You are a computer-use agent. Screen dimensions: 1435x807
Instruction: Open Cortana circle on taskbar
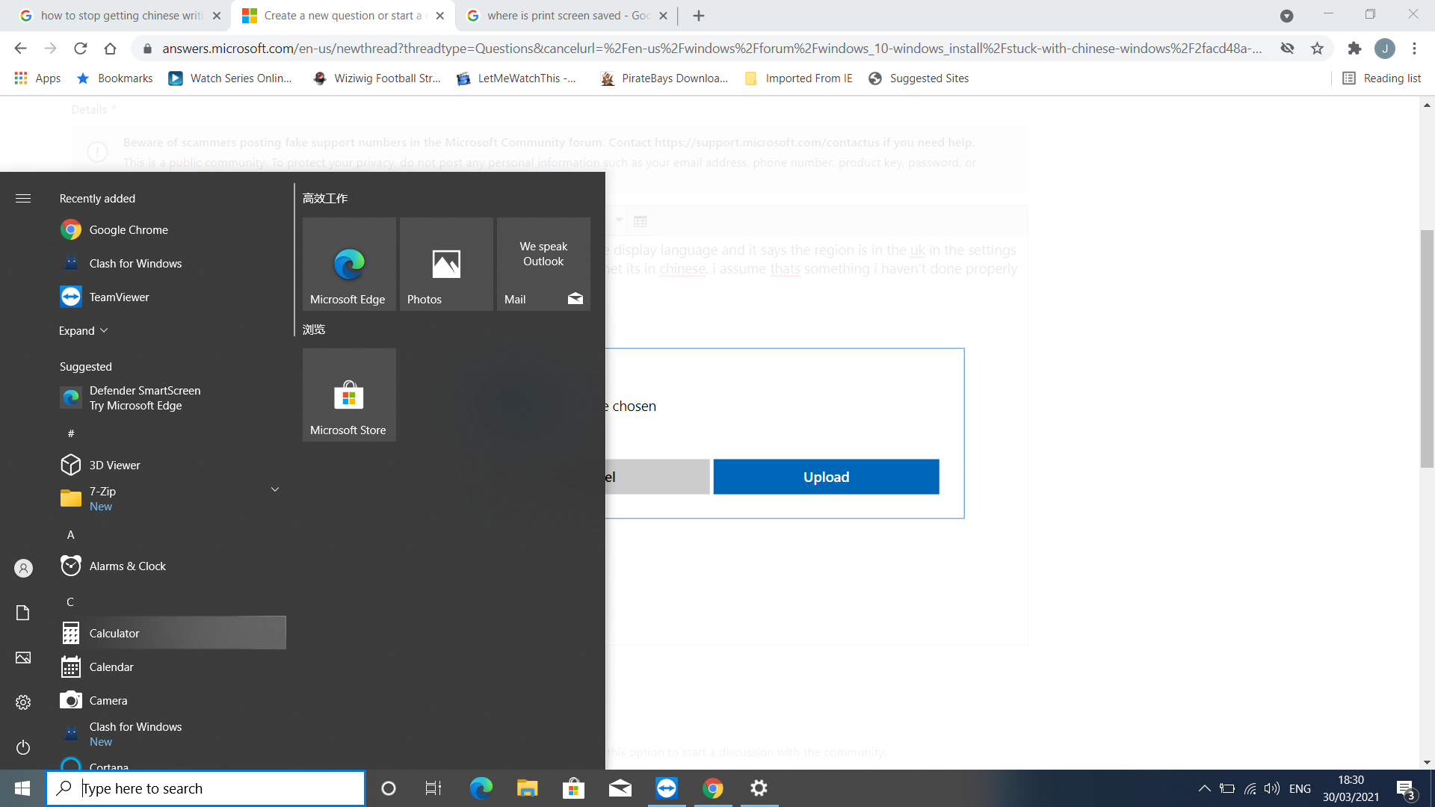[389, 788]
